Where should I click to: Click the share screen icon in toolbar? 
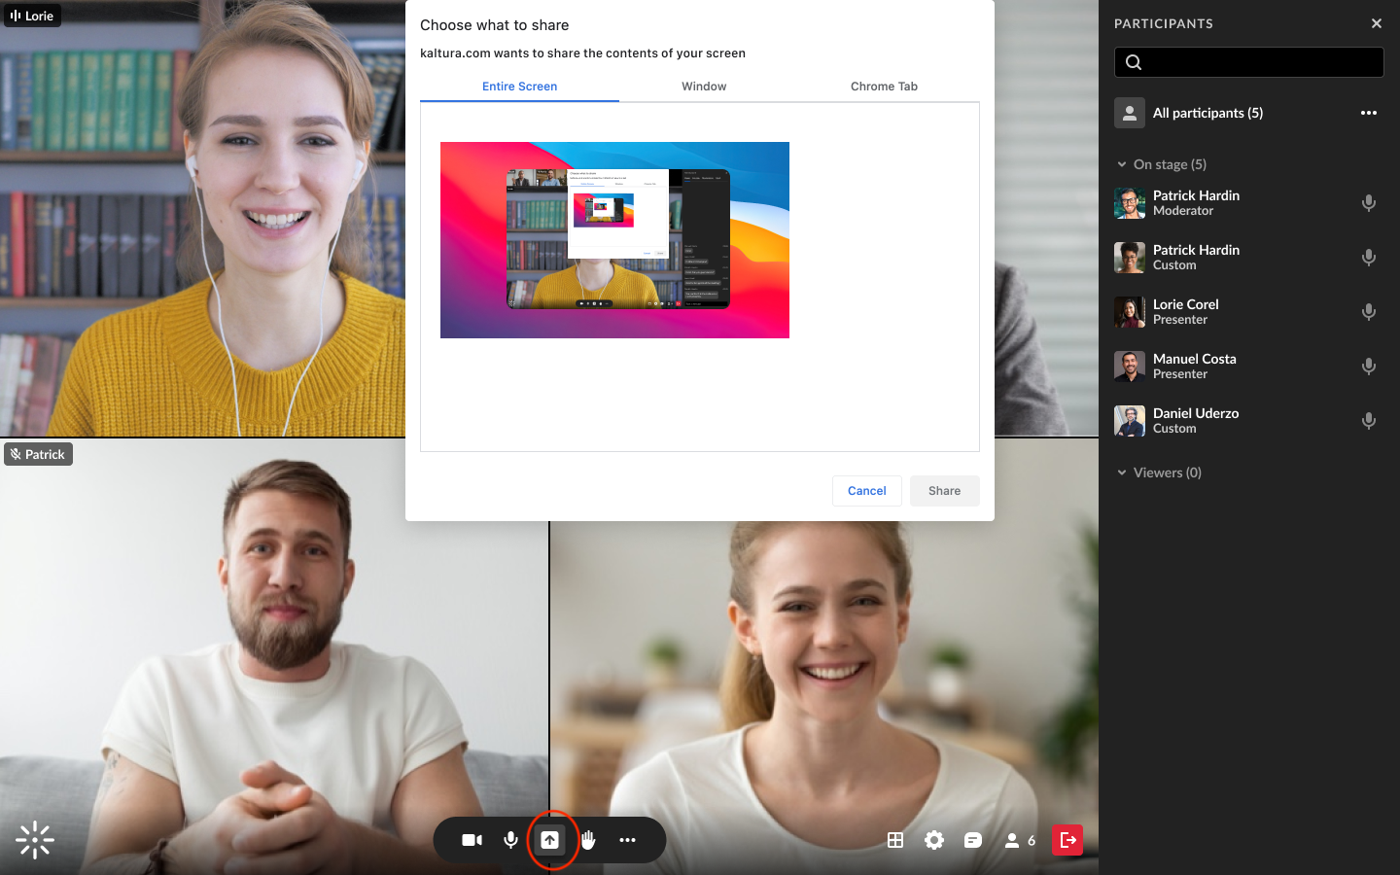coord(550,840)
